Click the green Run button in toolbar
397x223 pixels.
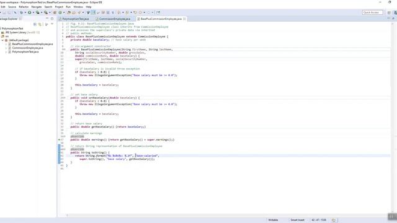(x=29, y=12)
